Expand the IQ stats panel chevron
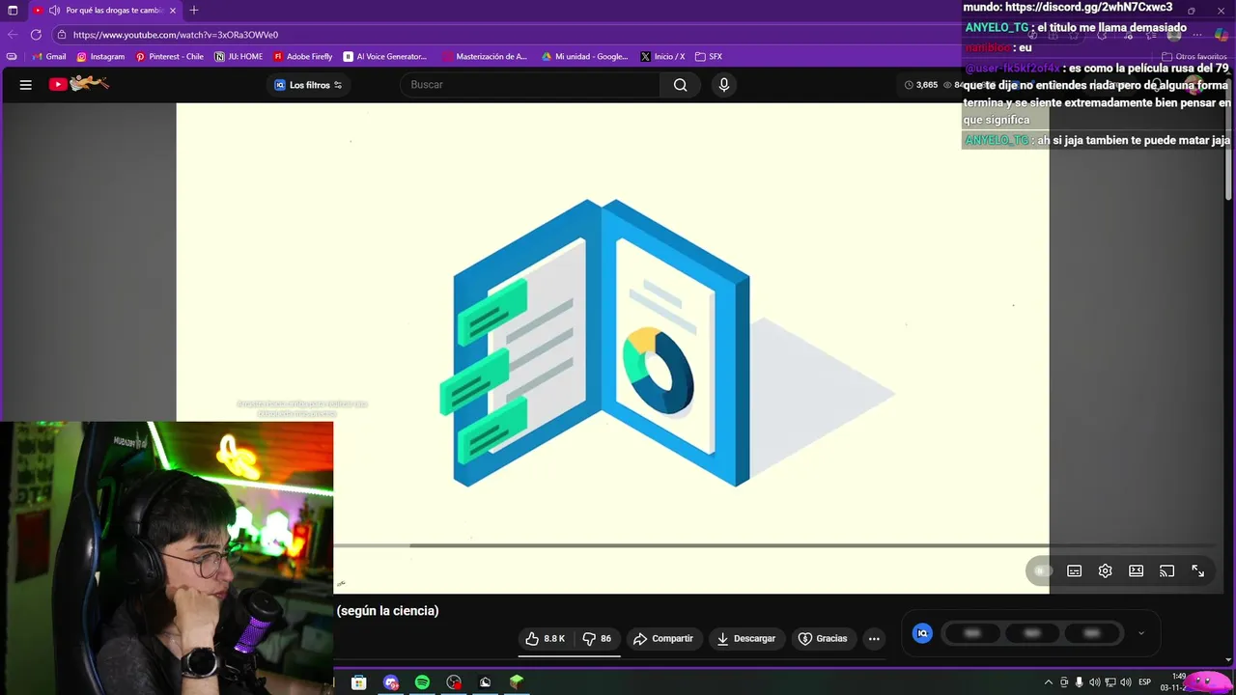This screenshot has width=1236, height=695. tap(1141, 634)
